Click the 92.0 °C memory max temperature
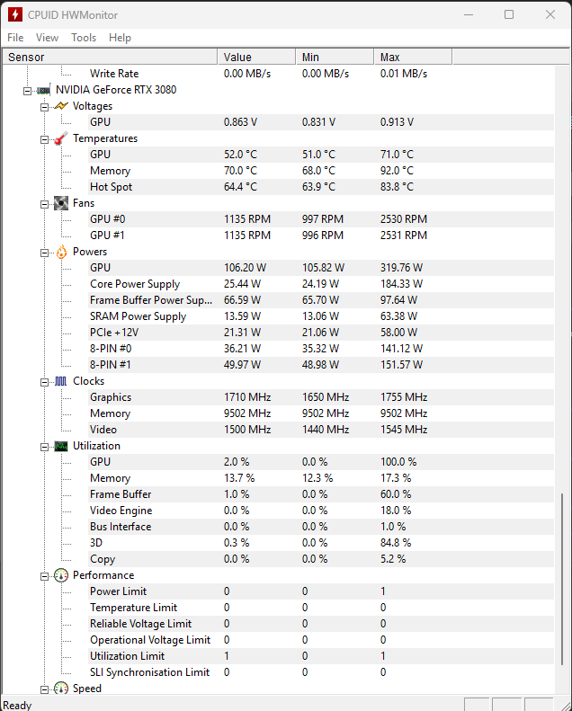The width and height of the screenshot is (572, 711). pyautogui.click(x=397, y=171)
